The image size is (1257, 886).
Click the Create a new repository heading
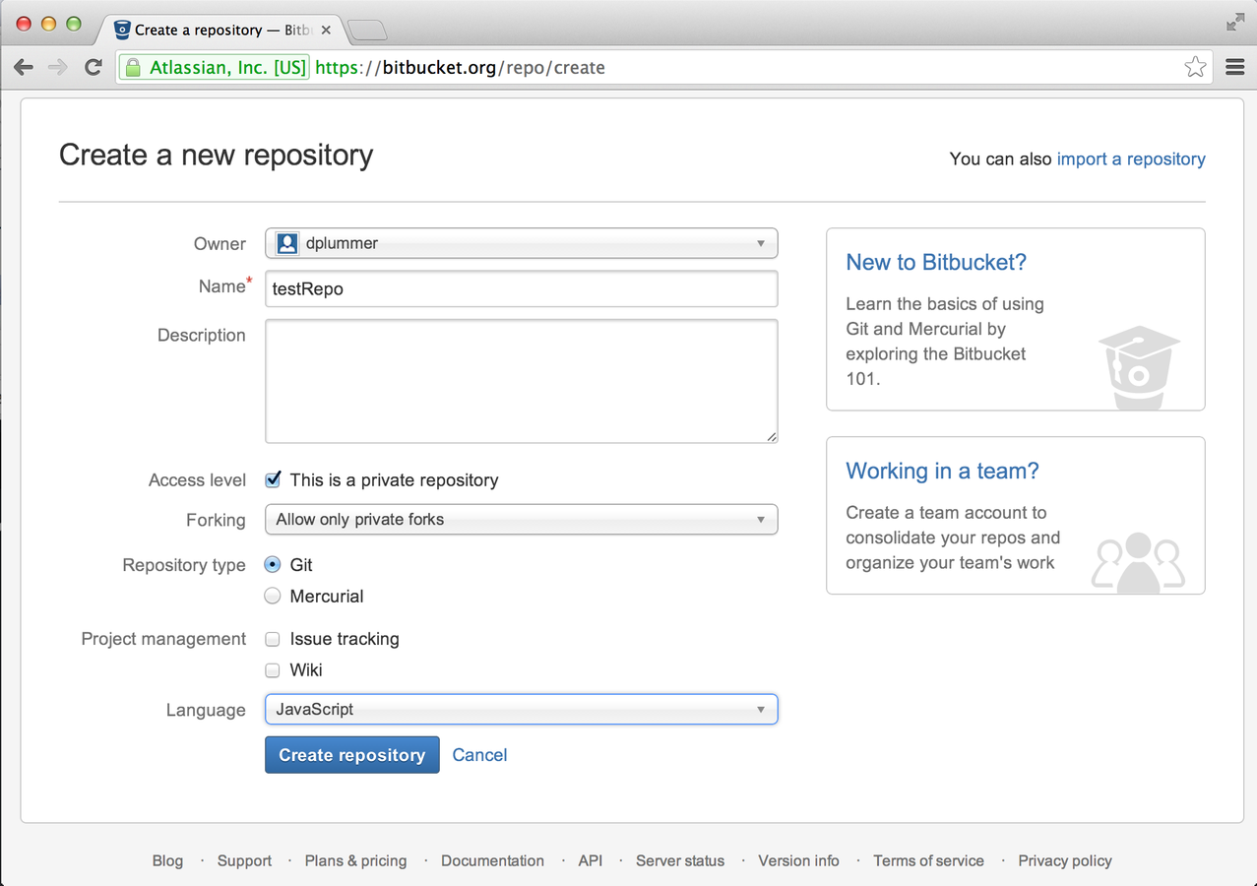pos(216,155)
